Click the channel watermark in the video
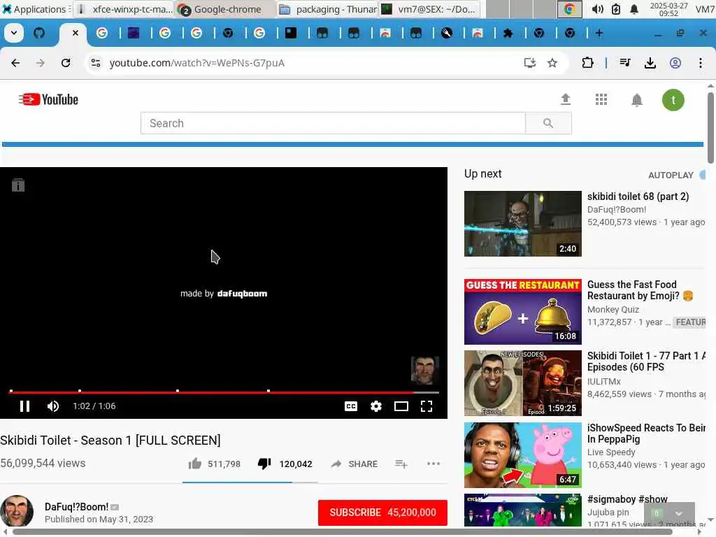 pyautogui.click(x=424, y=371)
